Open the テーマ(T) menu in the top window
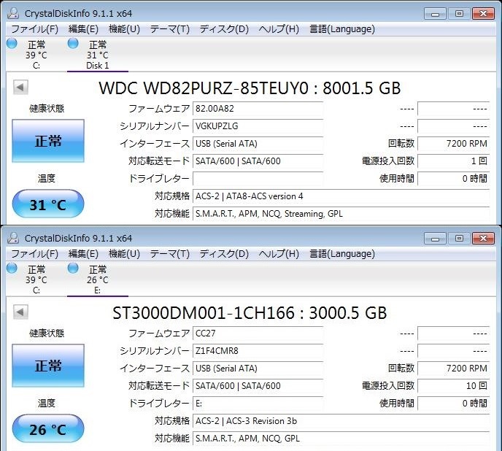Screen dimensions: 502x451 [x=170, y=29]
